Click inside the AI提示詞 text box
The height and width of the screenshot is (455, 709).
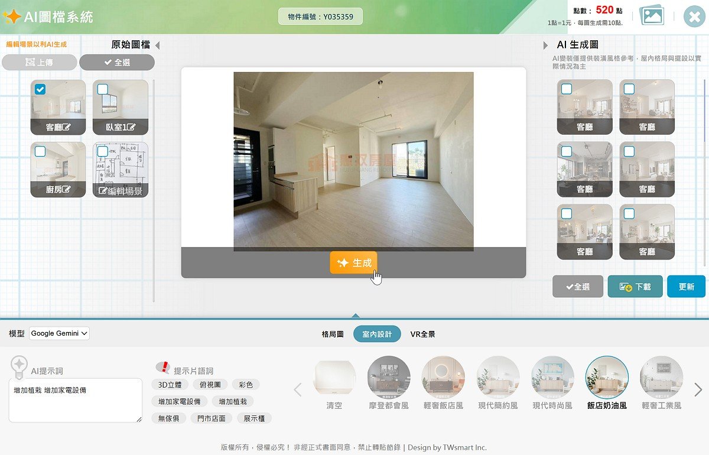tap(76, 401)
